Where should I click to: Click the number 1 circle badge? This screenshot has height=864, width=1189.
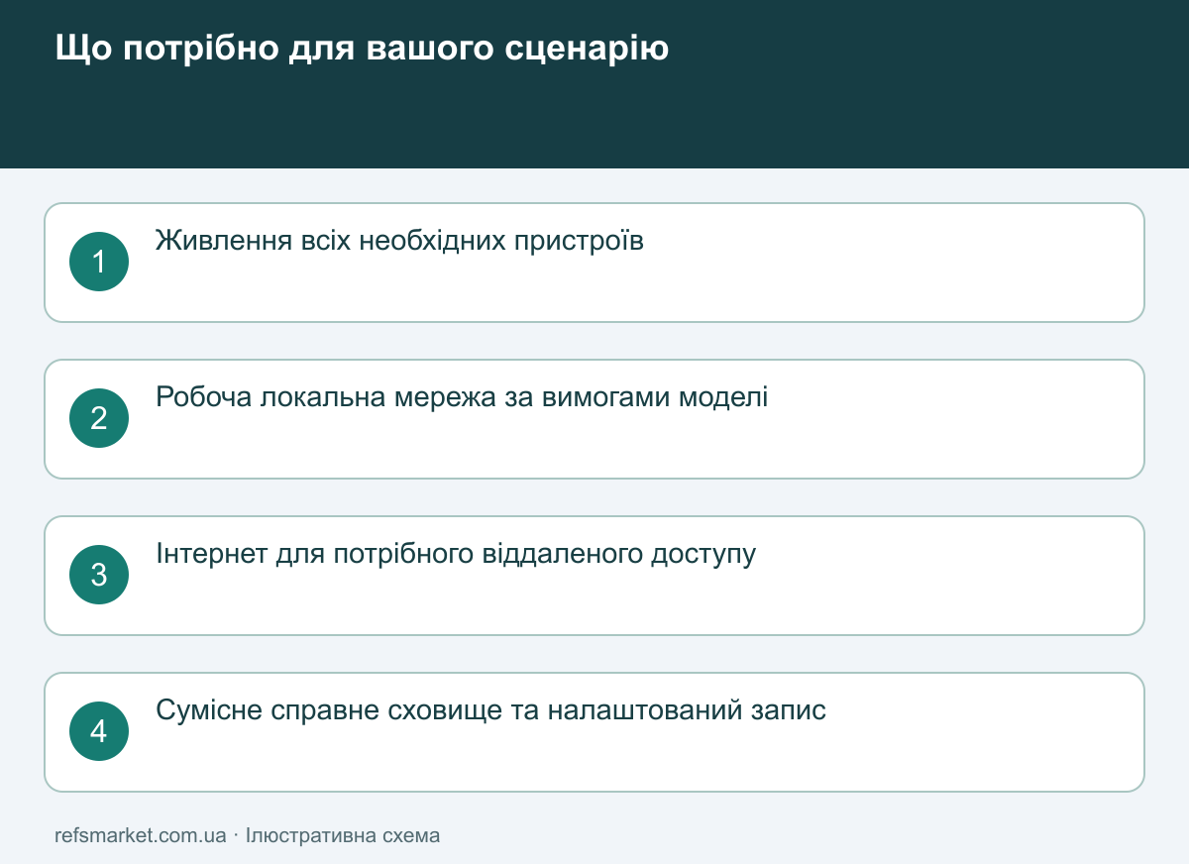(x=99, y=262)
